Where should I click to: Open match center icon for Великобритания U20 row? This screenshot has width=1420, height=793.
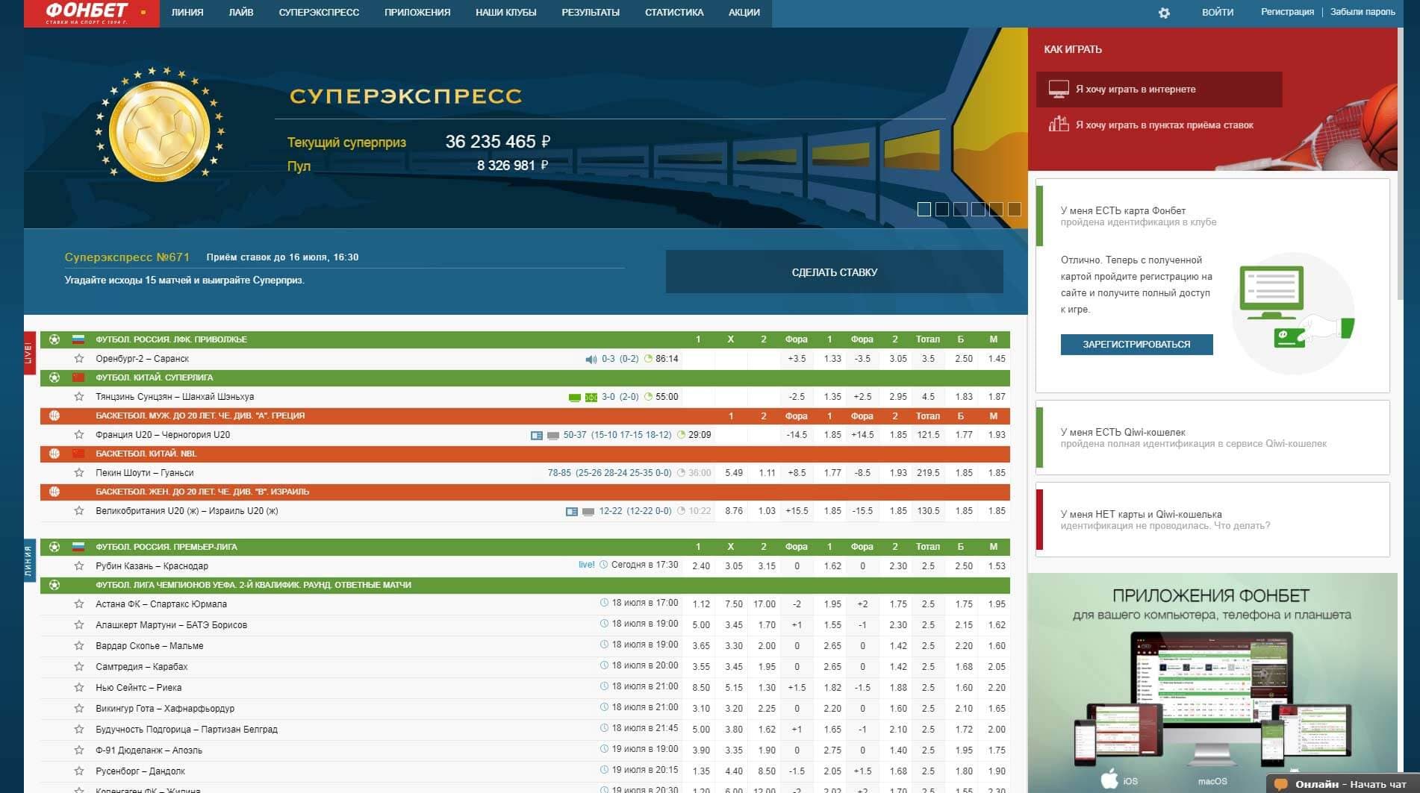pos(572,512)
